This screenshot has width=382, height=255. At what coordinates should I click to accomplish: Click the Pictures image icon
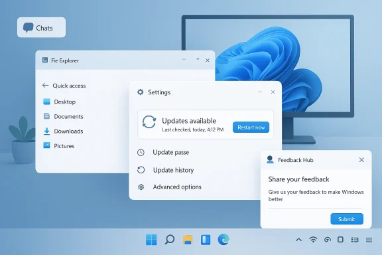pyautogui.click(x=46, y=145)
